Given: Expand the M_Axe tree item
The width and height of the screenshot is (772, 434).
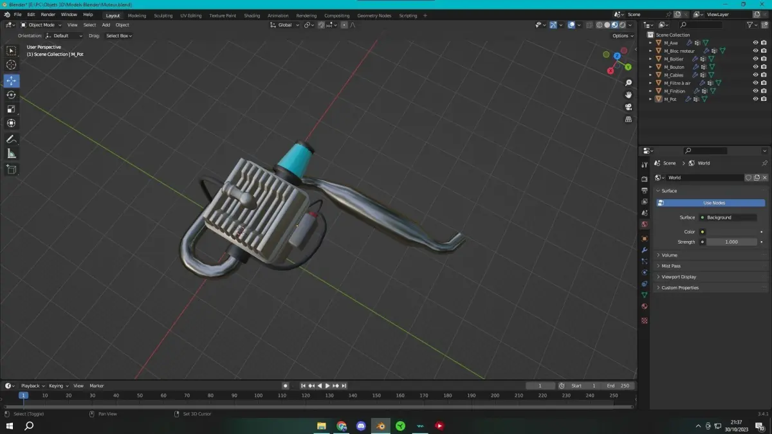Looking at the screenshot, I should coord(650,43).
